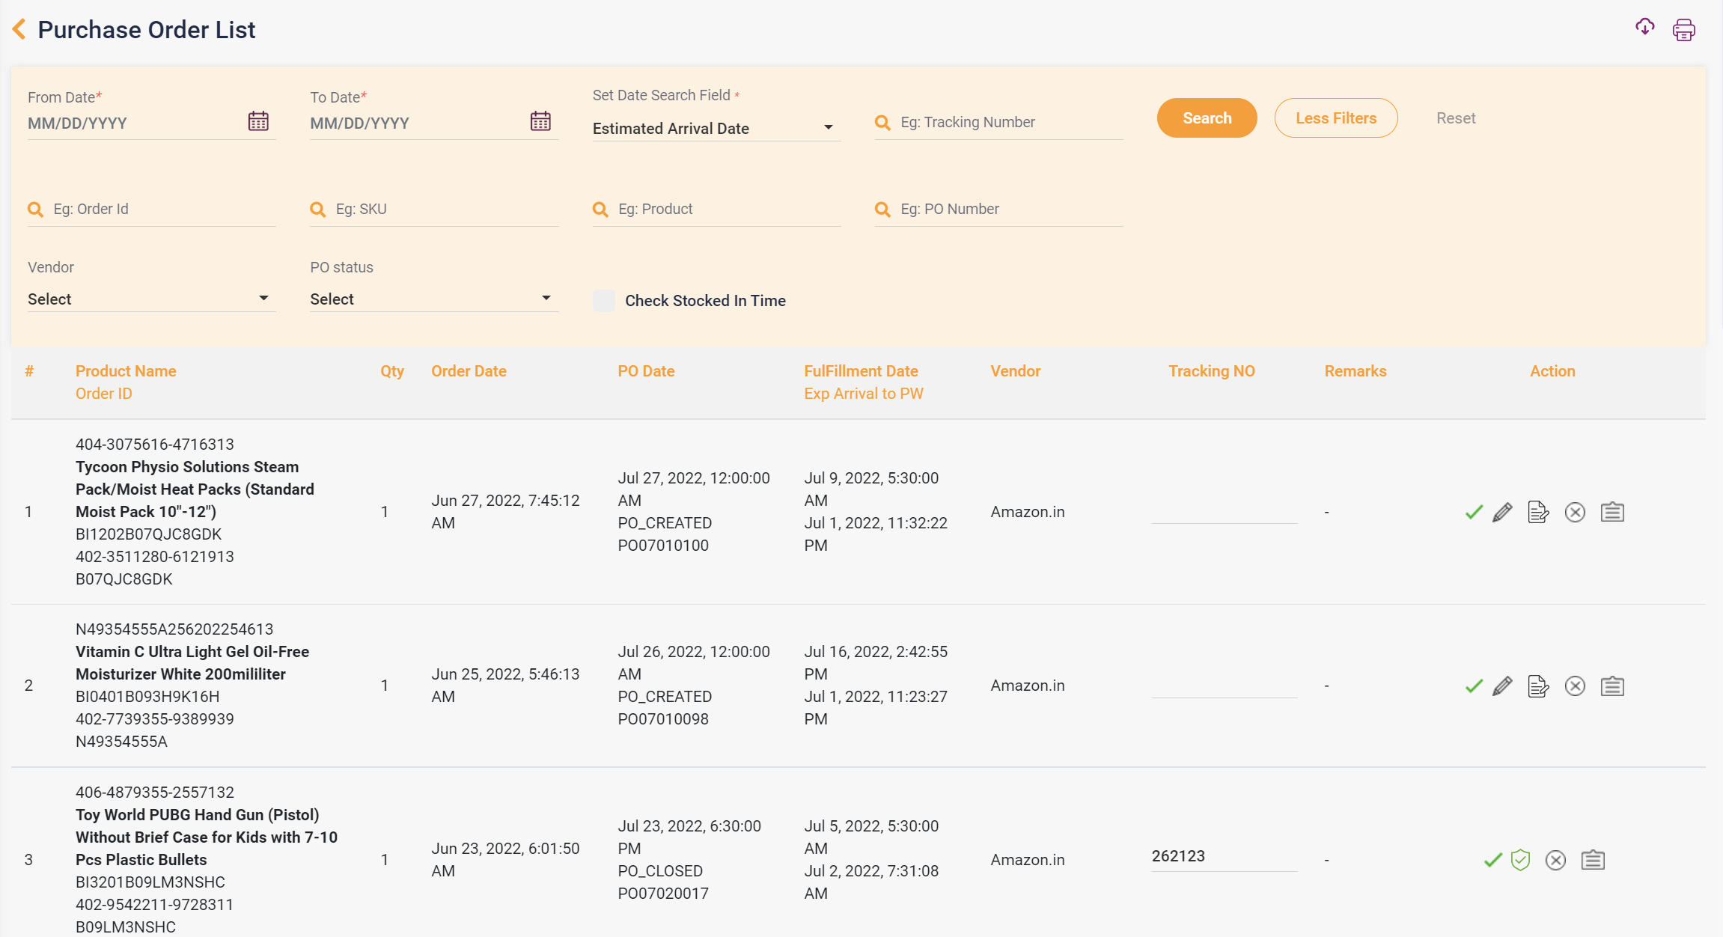Image resolution: width=1723 pixels, height=937 pixels.
Task: Click the green checkmark icon for row 1
Action: tap(1475, 513)
